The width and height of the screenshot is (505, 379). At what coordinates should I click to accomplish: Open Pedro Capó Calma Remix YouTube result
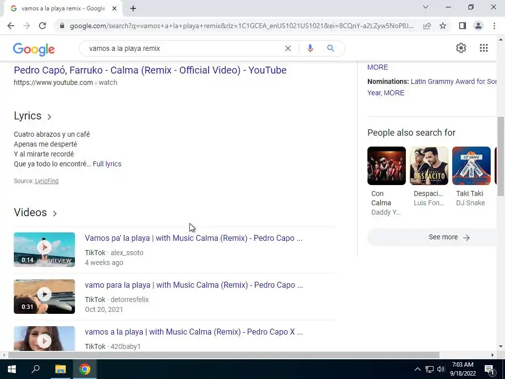150,70
